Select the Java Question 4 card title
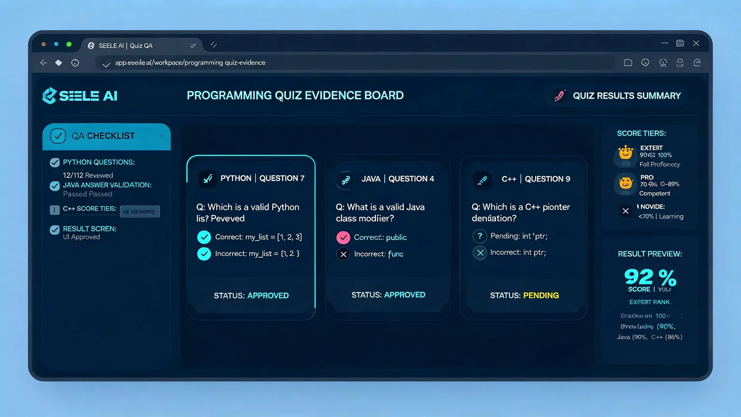Screen dimensions: 741x417 pos(398,179)
